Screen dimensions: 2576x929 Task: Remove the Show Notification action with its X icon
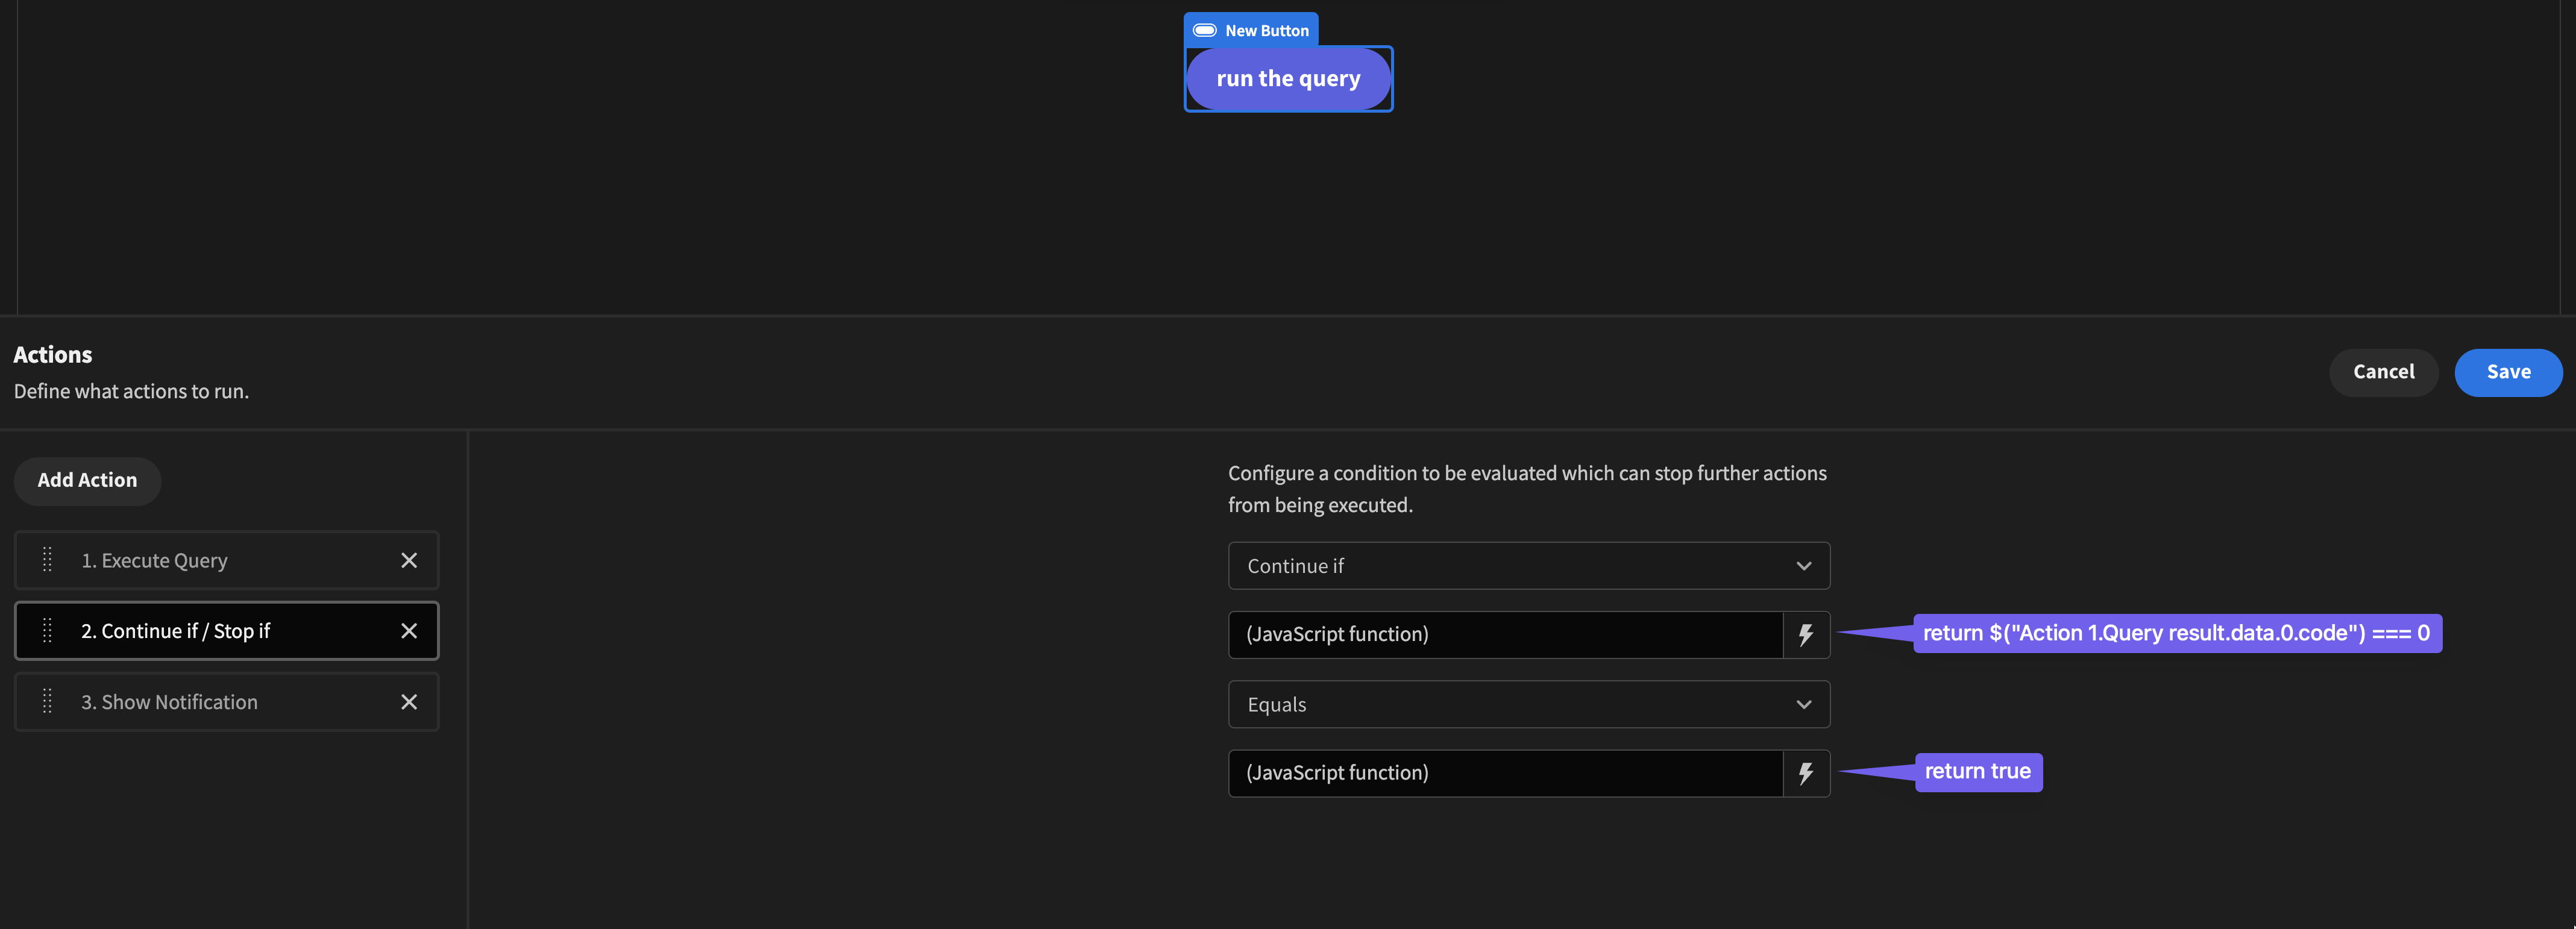[409, 701]
